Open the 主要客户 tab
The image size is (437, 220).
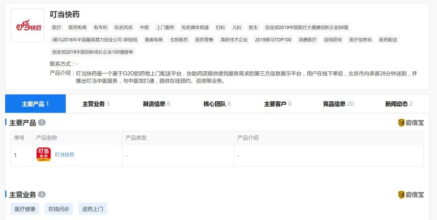click(278, 104)
